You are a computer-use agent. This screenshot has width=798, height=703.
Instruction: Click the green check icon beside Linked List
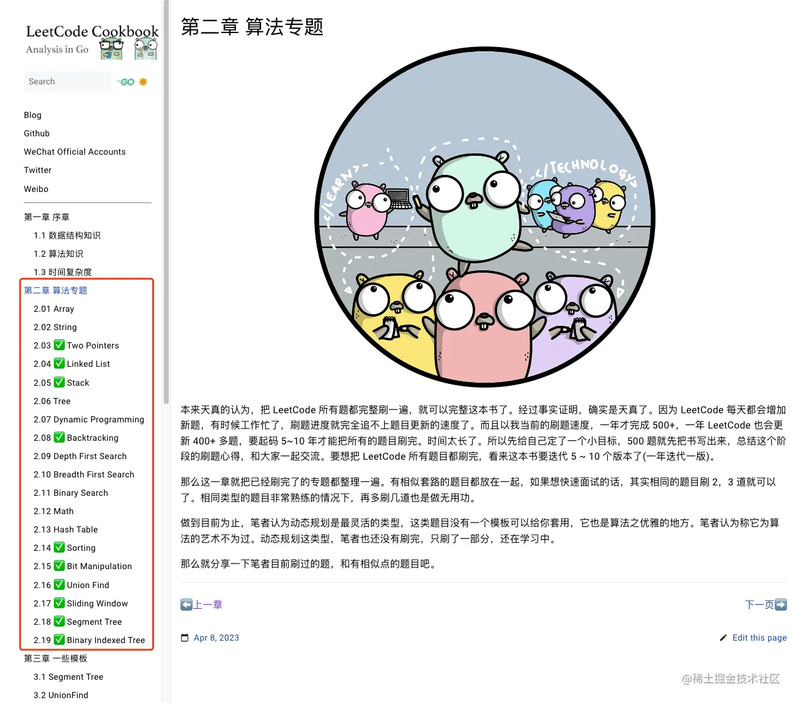coord(59,363)
